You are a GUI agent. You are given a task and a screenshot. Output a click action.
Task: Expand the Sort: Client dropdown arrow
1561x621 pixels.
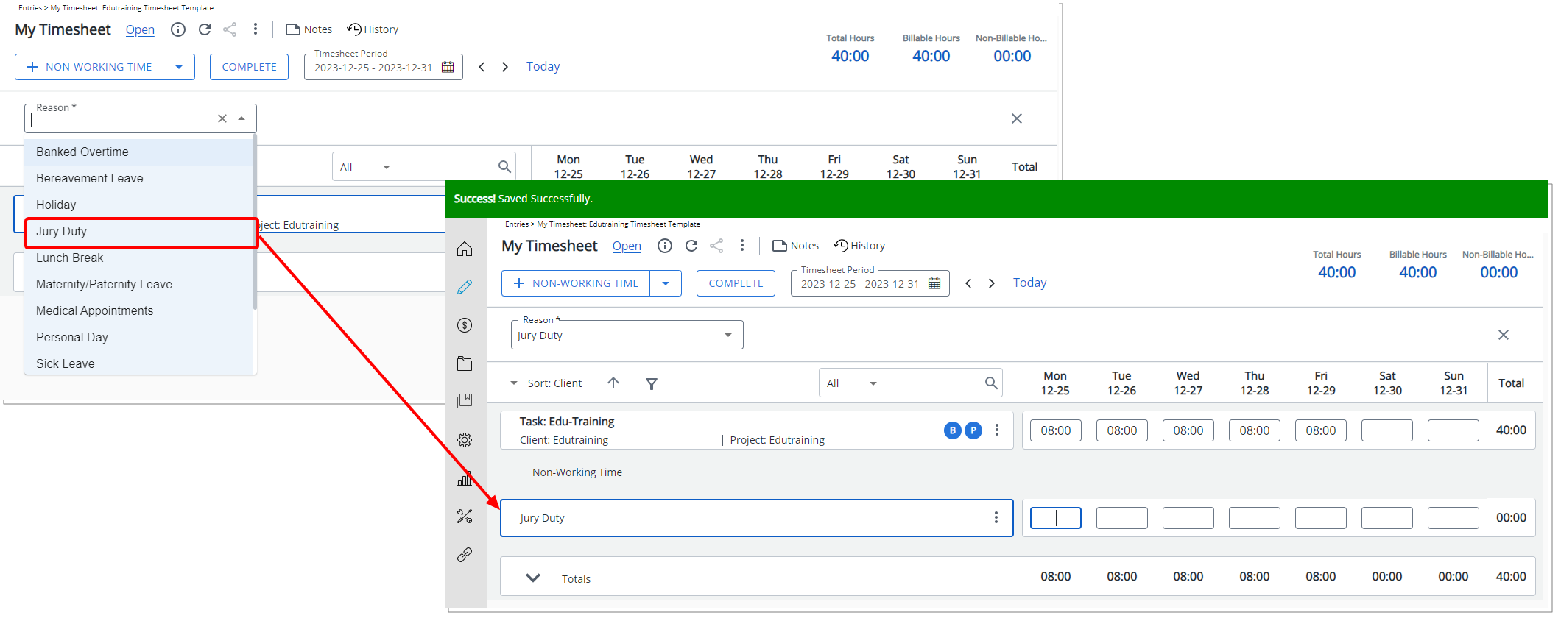click(x=514, y=383)
